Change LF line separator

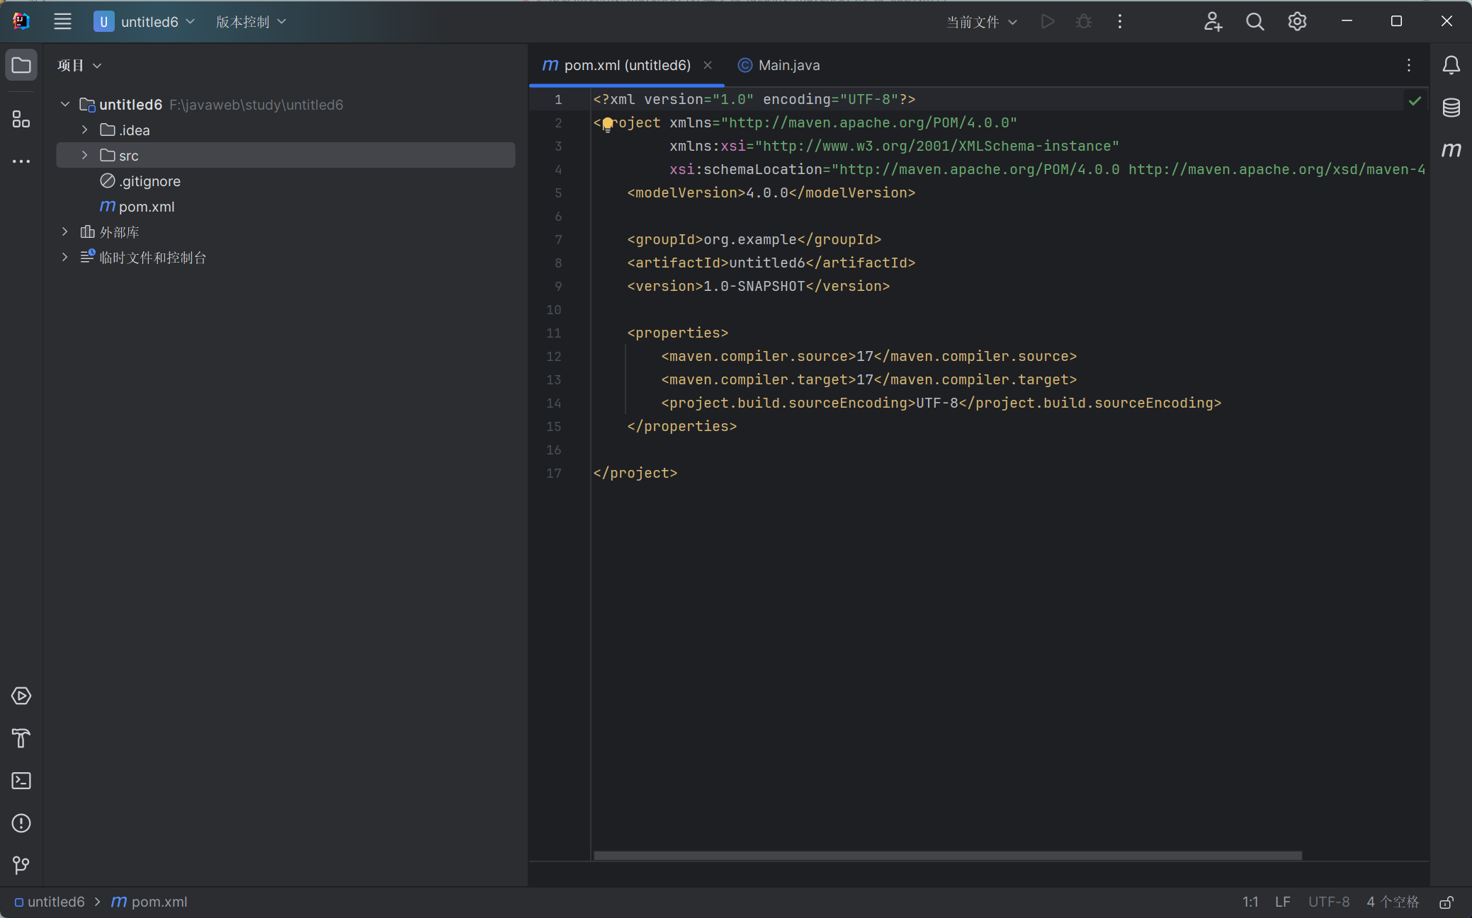click(x=1282, y=902)
